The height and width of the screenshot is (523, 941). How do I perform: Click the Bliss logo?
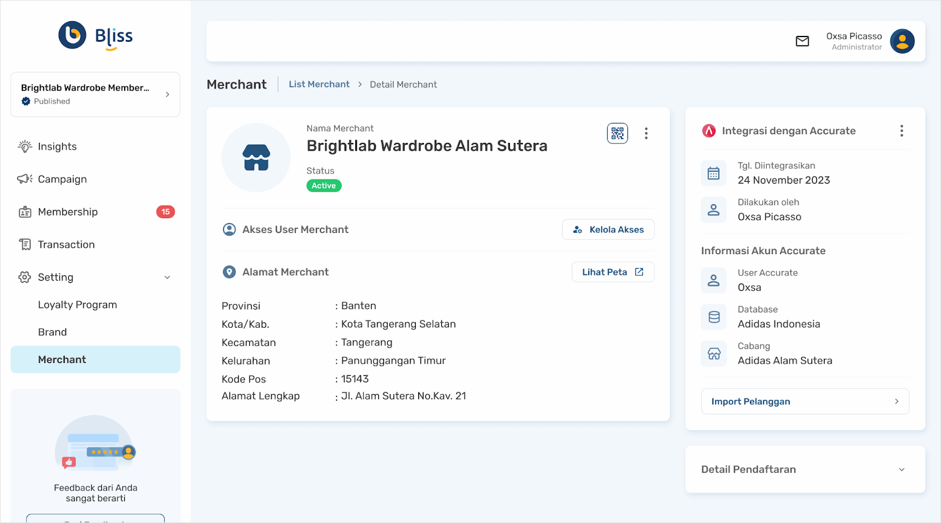click(x=95, y=36)
